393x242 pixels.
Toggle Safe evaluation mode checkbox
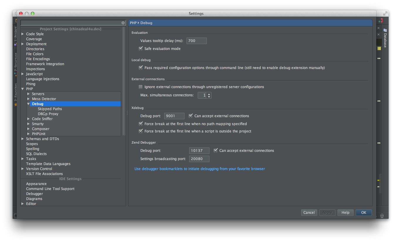[x=141, y=49]
